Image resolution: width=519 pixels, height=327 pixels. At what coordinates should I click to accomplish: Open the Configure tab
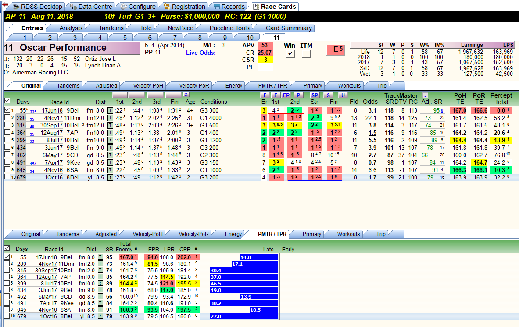138,7
